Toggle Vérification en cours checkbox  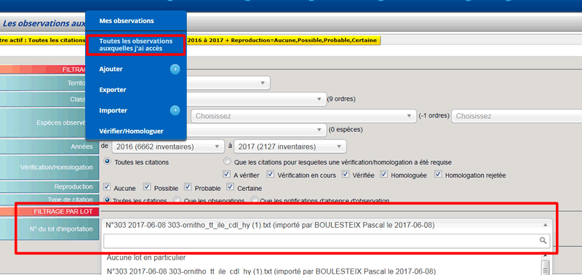pos(271,174)
